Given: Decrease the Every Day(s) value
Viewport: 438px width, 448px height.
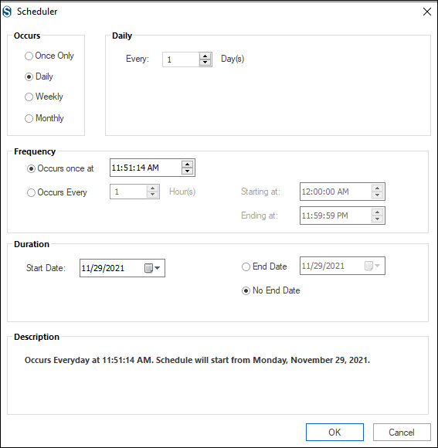Looking at the screenshot, I should click(x=205, y=63).
